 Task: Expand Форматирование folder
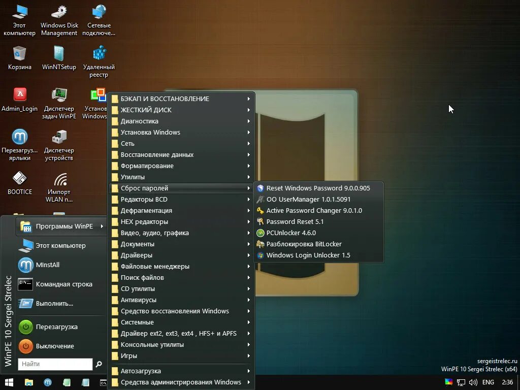coord(181,166)
